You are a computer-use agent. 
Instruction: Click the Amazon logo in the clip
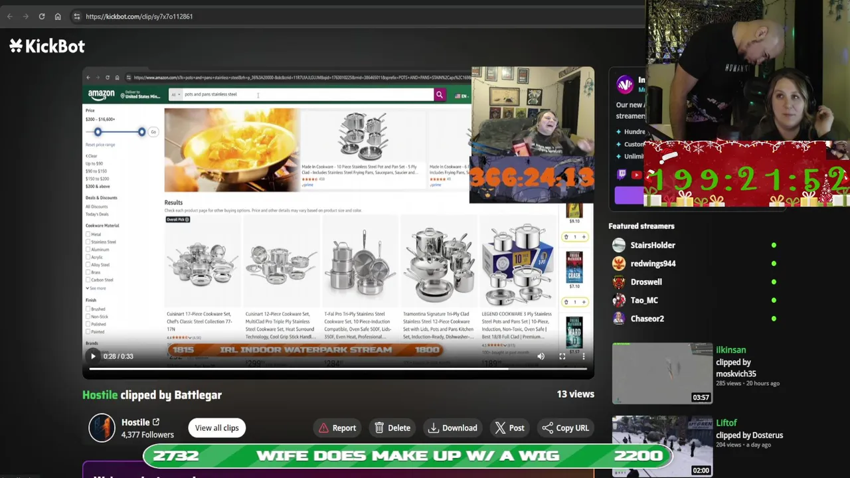(x=102, y=95)
